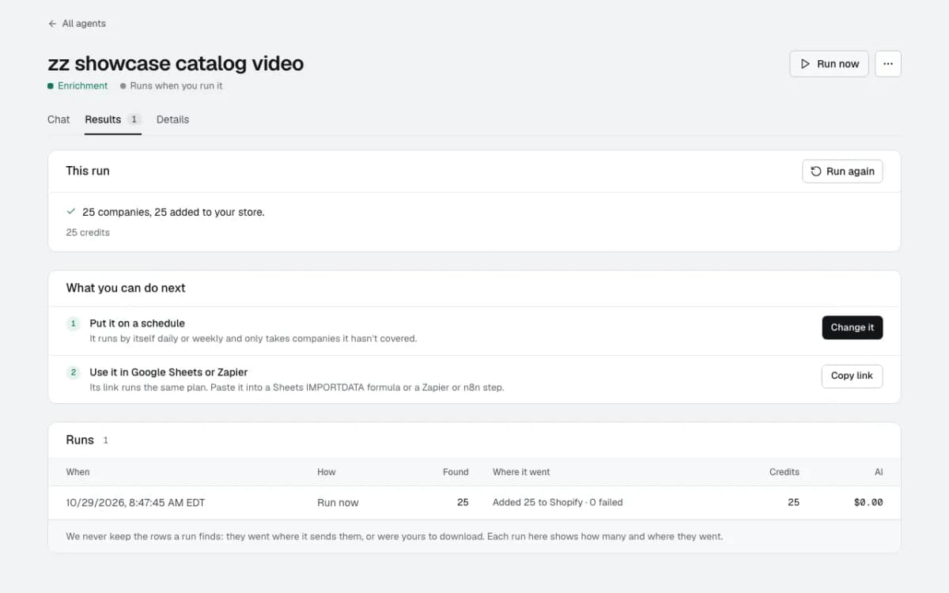The image size is (949, 593).
Task: Click the Run now button
Action: click(830, 64)
